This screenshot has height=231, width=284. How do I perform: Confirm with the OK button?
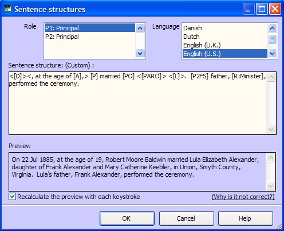(127, 218)
